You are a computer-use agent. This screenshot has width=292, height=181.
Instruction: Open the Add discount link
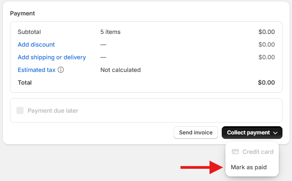pyautogui.click(x=36, y=45)
